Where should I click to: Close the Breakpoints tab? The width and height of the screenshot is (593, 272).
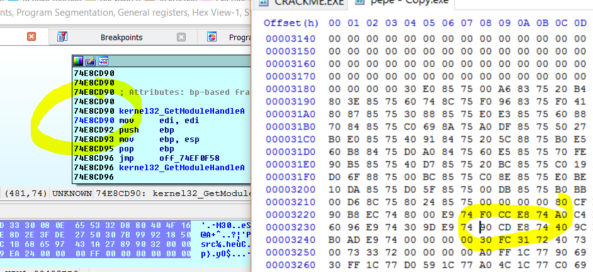pos(181,37)
